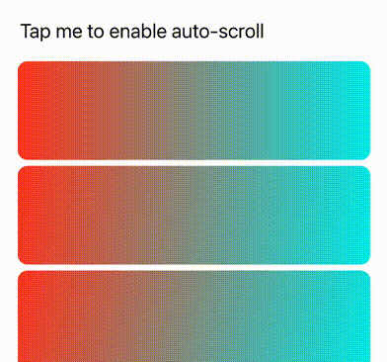Image resolution: width=387 pixels, height=362 pixels.
Task: Click the gray middle of the first gradient card
Action: [194, 111]
